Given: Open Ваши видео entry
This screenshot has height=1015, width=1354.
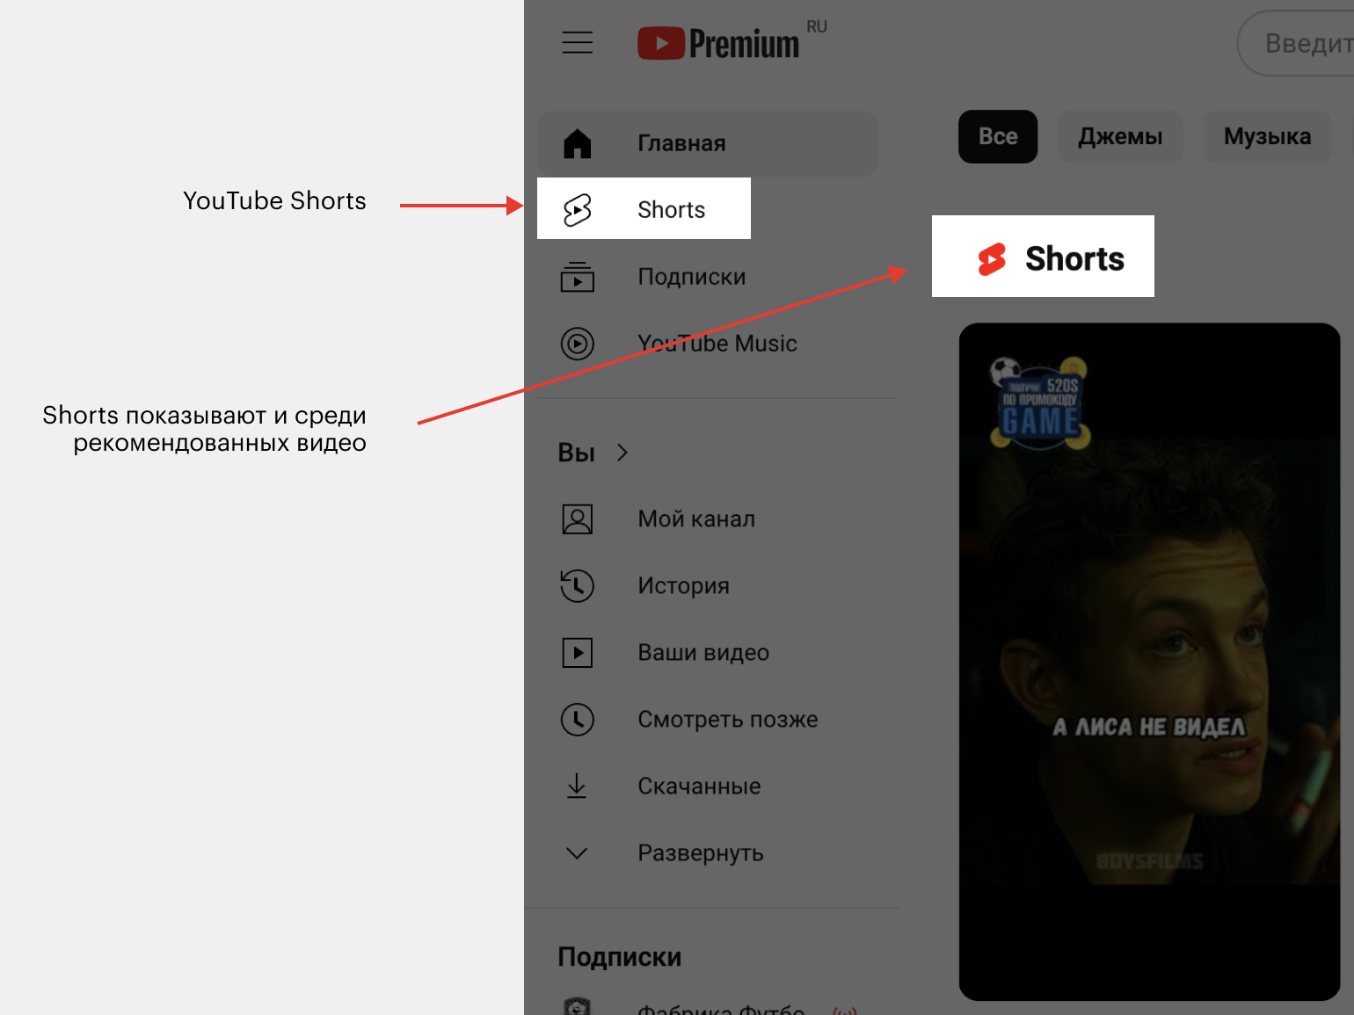Looking at the screenshot, I should click(x=708, y=653).
